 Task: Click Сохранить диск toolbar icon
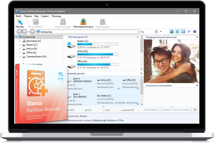click(63, 23)
